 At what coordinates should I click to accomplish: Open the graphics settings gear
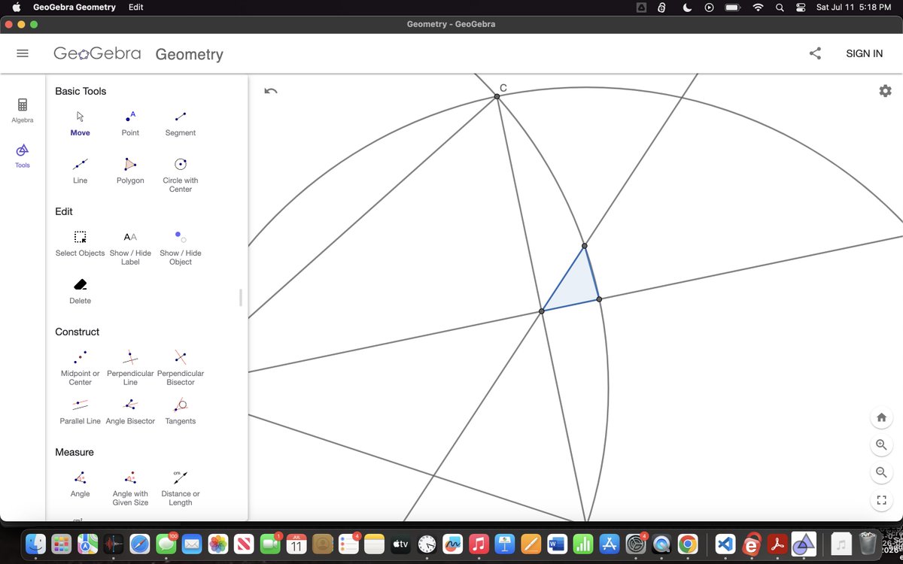click(x=885, y=91)
